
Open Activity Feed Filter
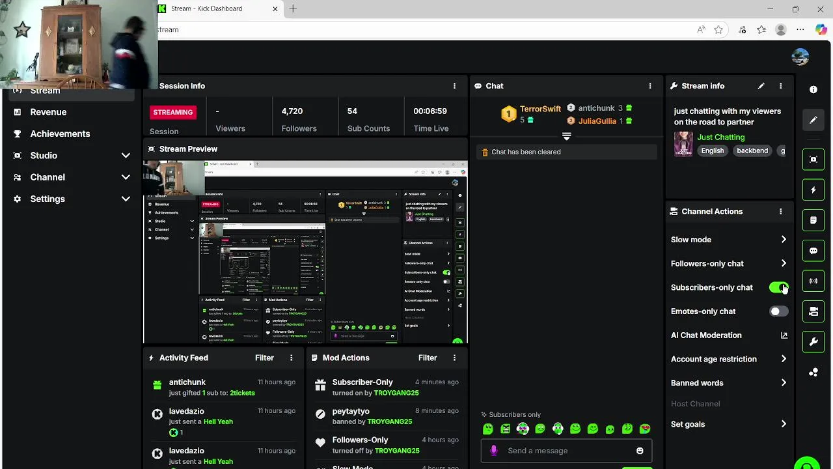click(x=264, y=358)
